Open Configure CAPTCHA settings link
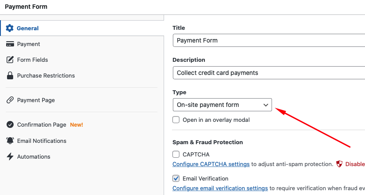 pos(211,164)
